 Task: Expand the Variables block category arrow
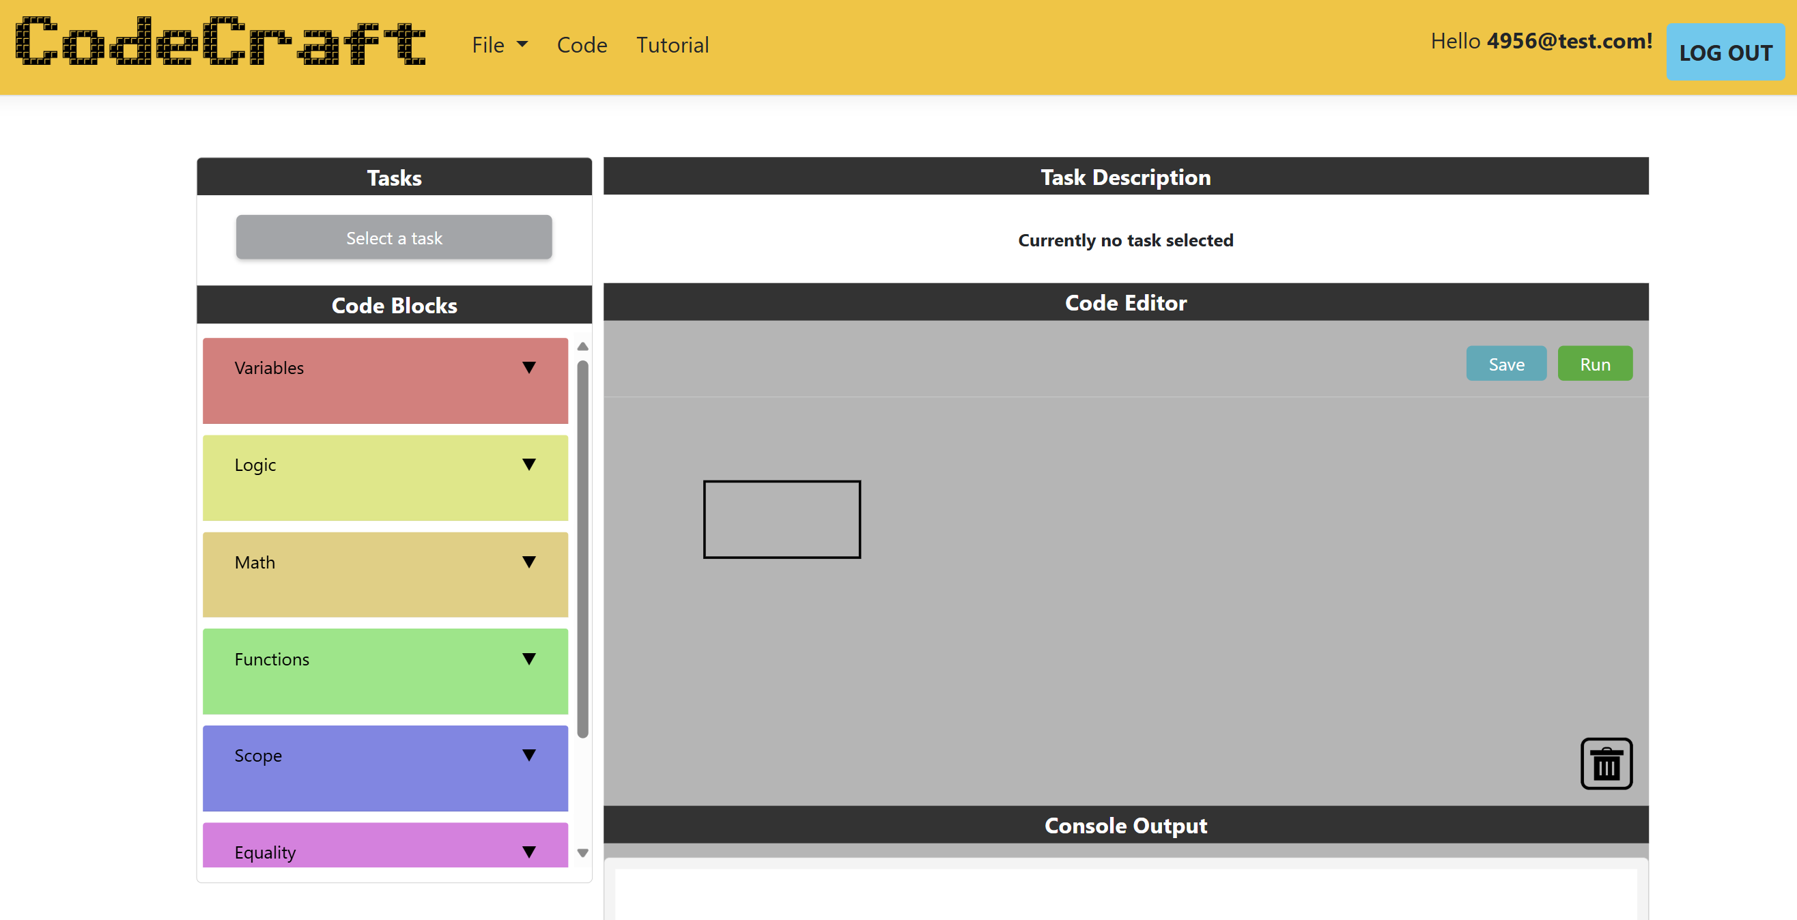[528, 368]
